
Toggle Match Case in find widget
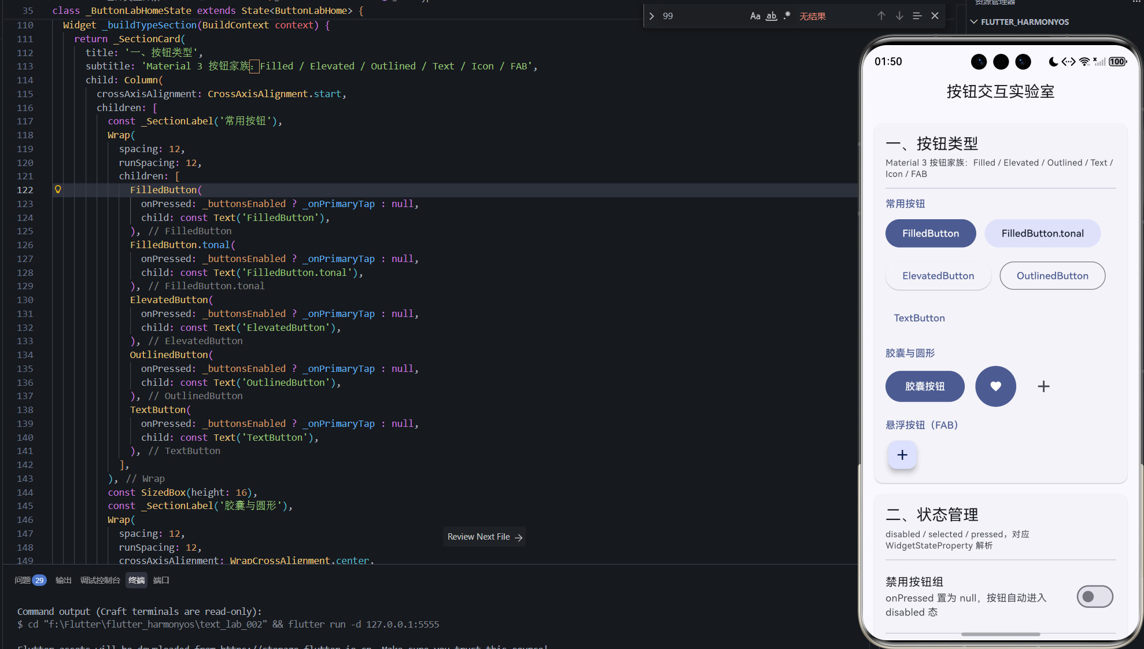tap(755, 16)
